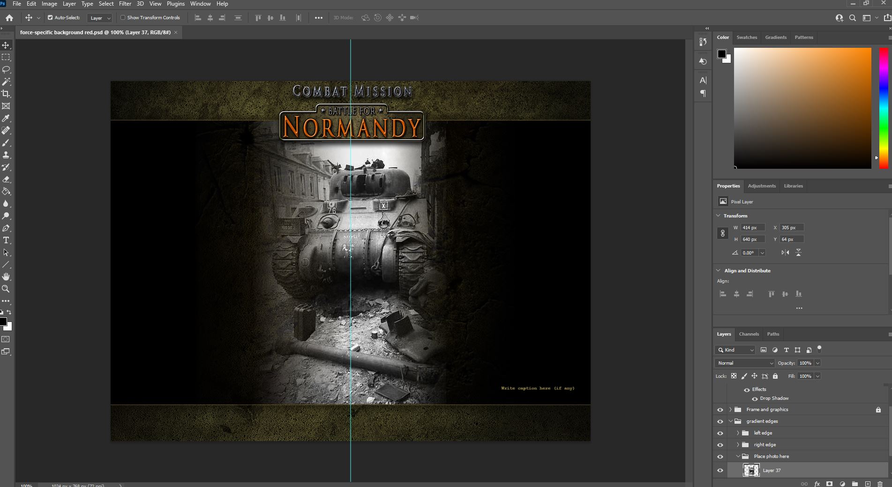Open the search magnifier in the top bar

[853, 18]
